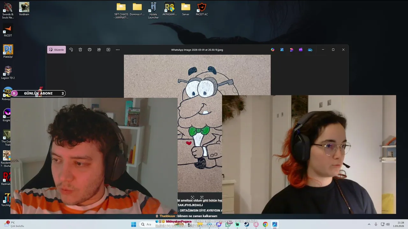Open the FACEIT desktop shortcut
The image size is (408, 229).
(8, 31)
